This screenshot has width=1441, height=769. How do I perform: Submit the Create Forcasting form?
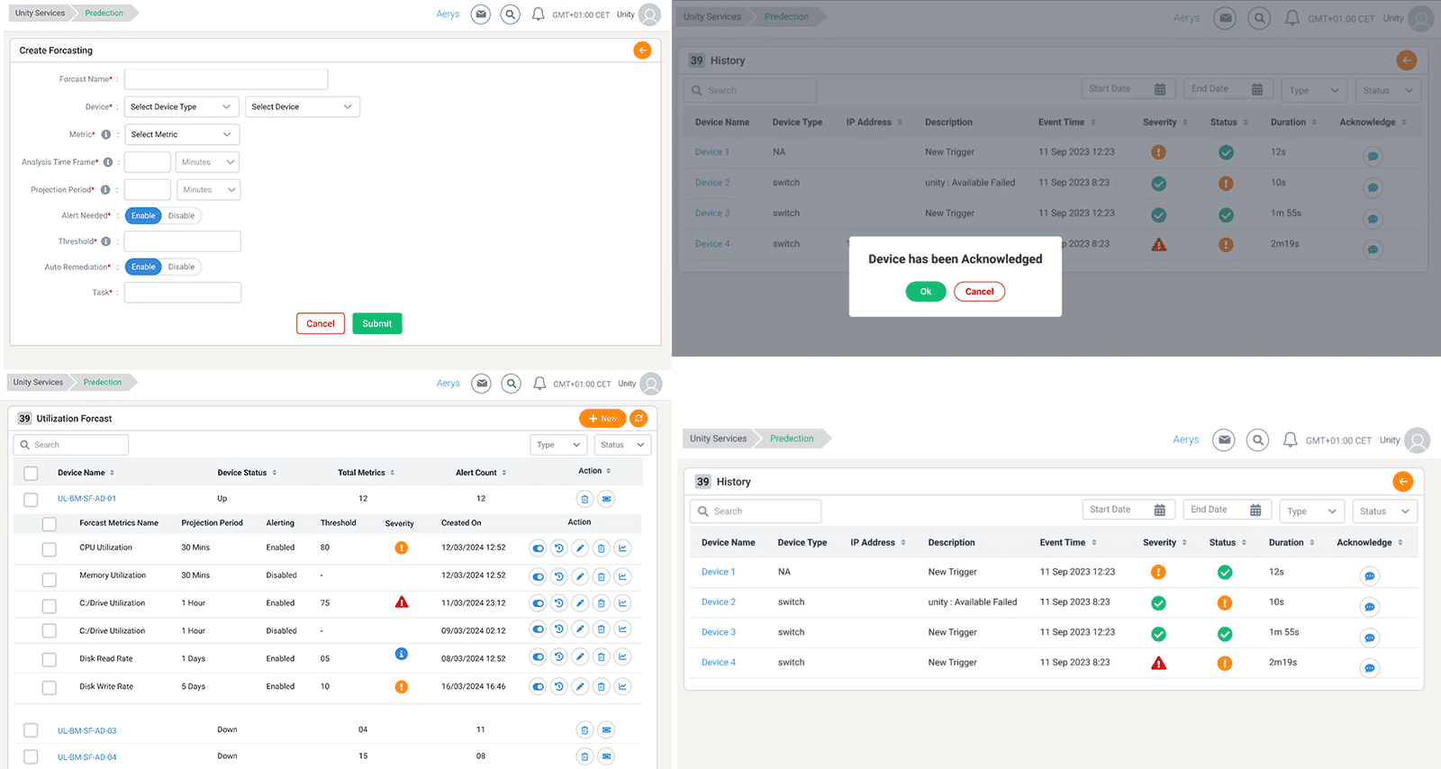(x=376, y=324)
